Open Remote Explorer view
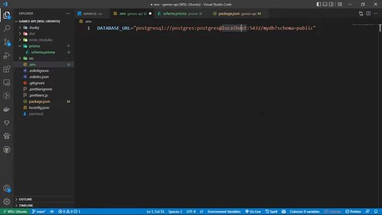This screenshot has width=382, height=215. pos(7,82)
